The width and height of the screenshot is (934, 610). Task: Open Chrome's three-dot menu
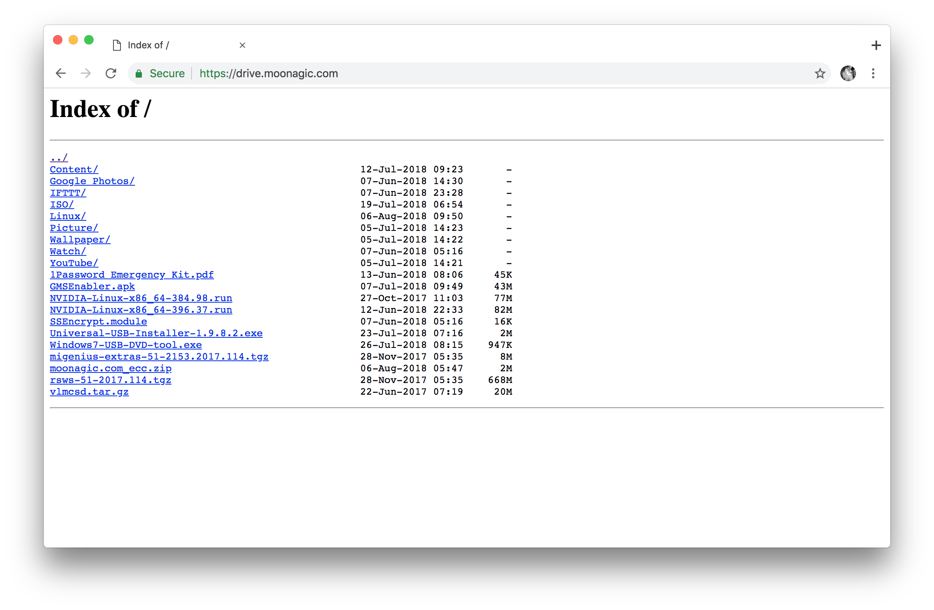point(873,73)
